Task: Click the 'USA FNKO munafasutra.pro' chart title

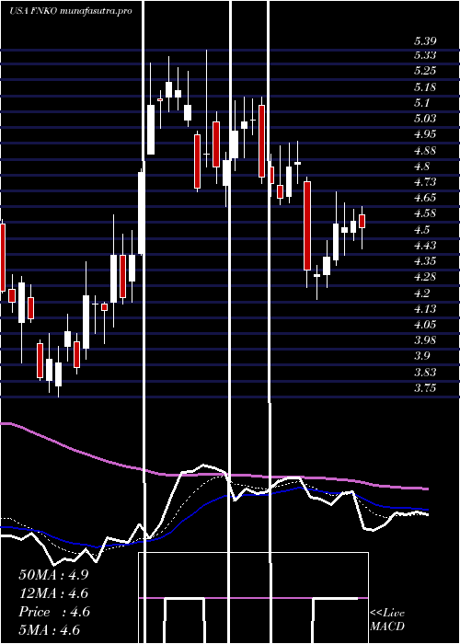Action: pos(71,11)
